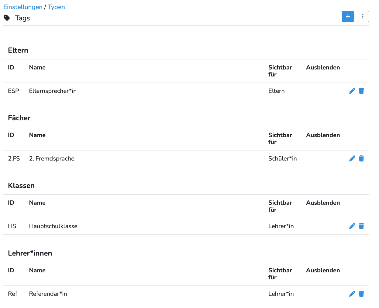Click the blue plus button to add tag
The height and width of the screenshot is (308, 379).
tap(348, 16)
